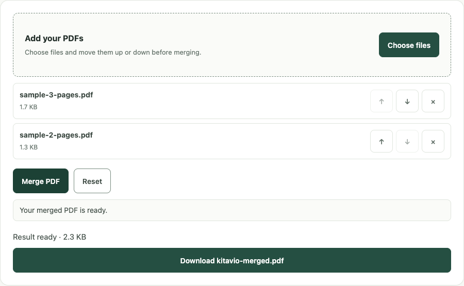Click the 'Your merged PDF is ready.' message
The image size is (464, 286).
232,210
